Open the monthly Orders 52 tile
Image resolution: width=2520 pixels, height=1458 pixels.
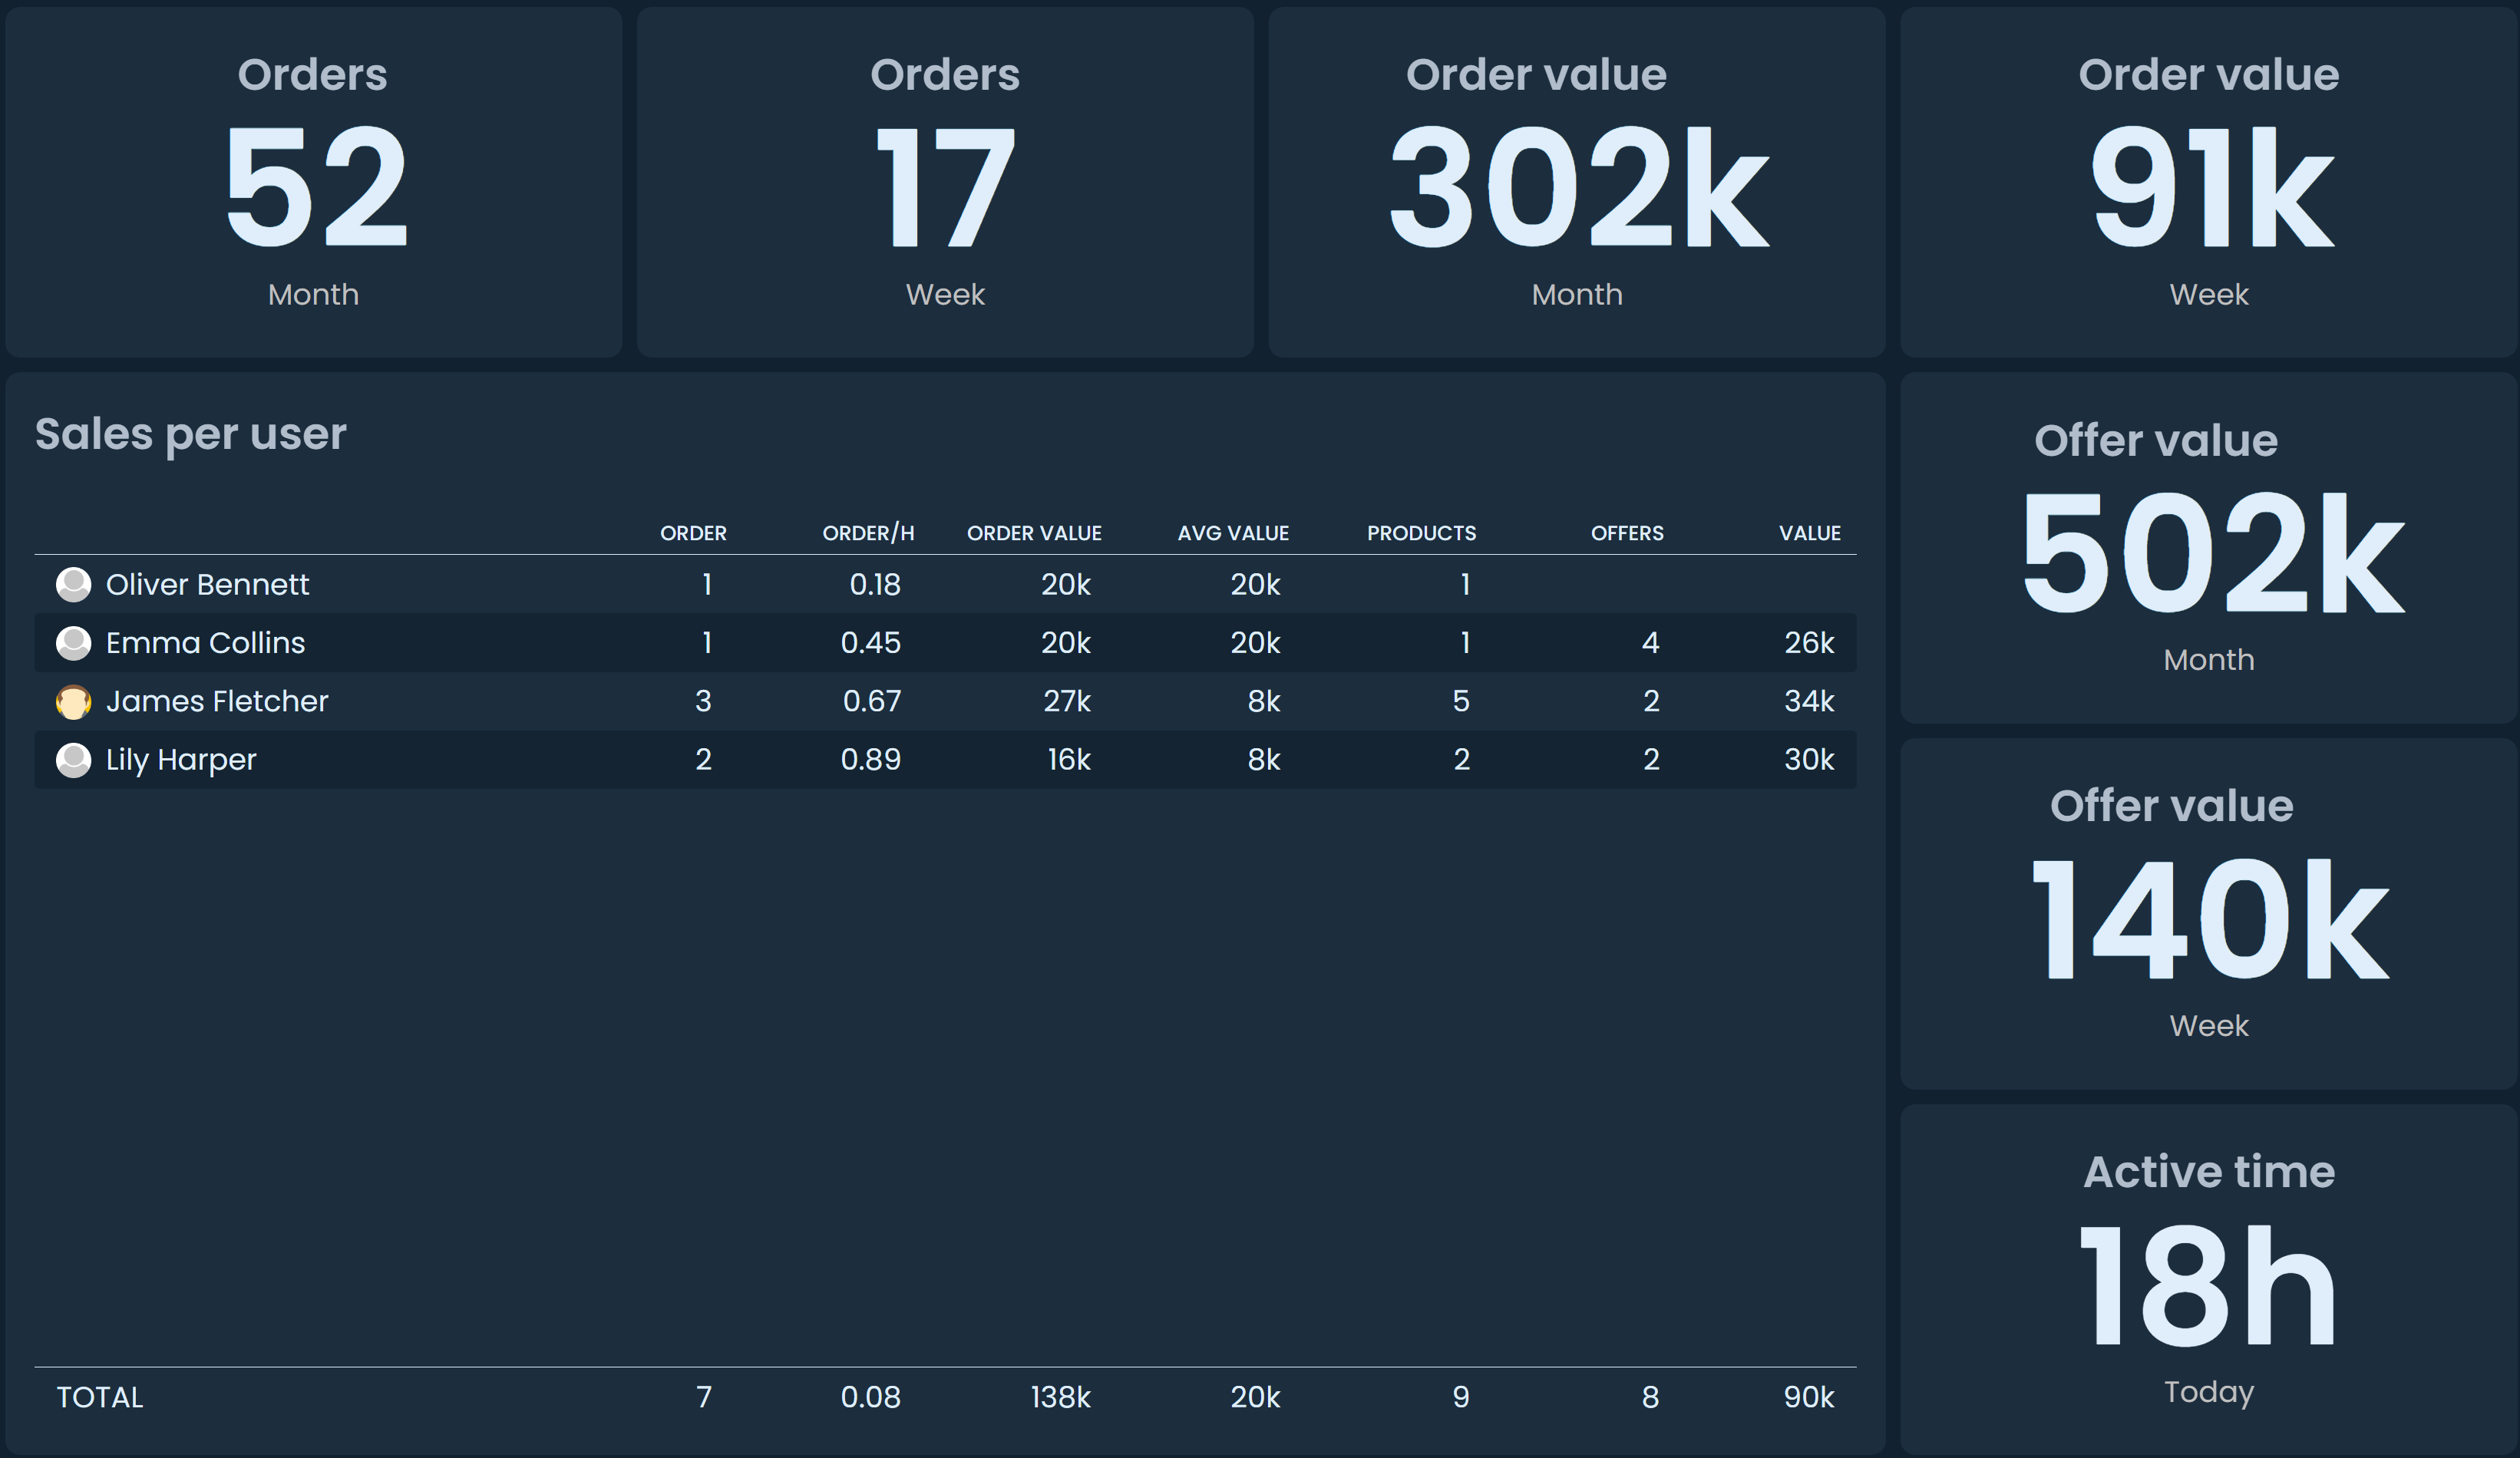313,183
